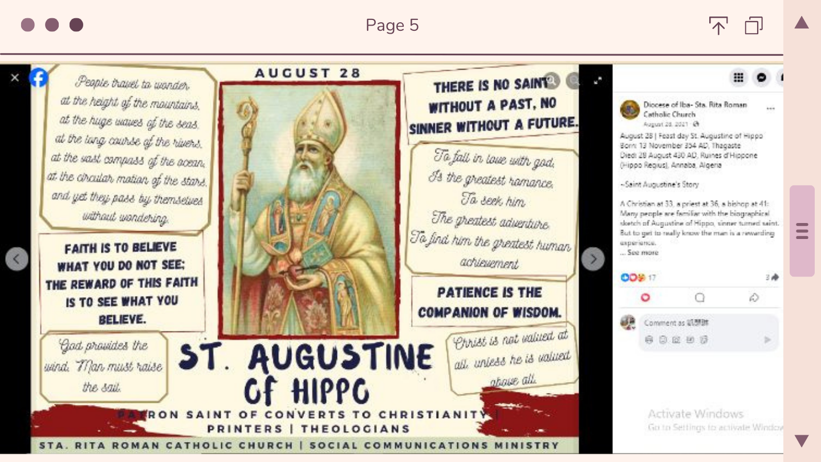Open Diocese of Iba- Sta. Rita page link

695,109
